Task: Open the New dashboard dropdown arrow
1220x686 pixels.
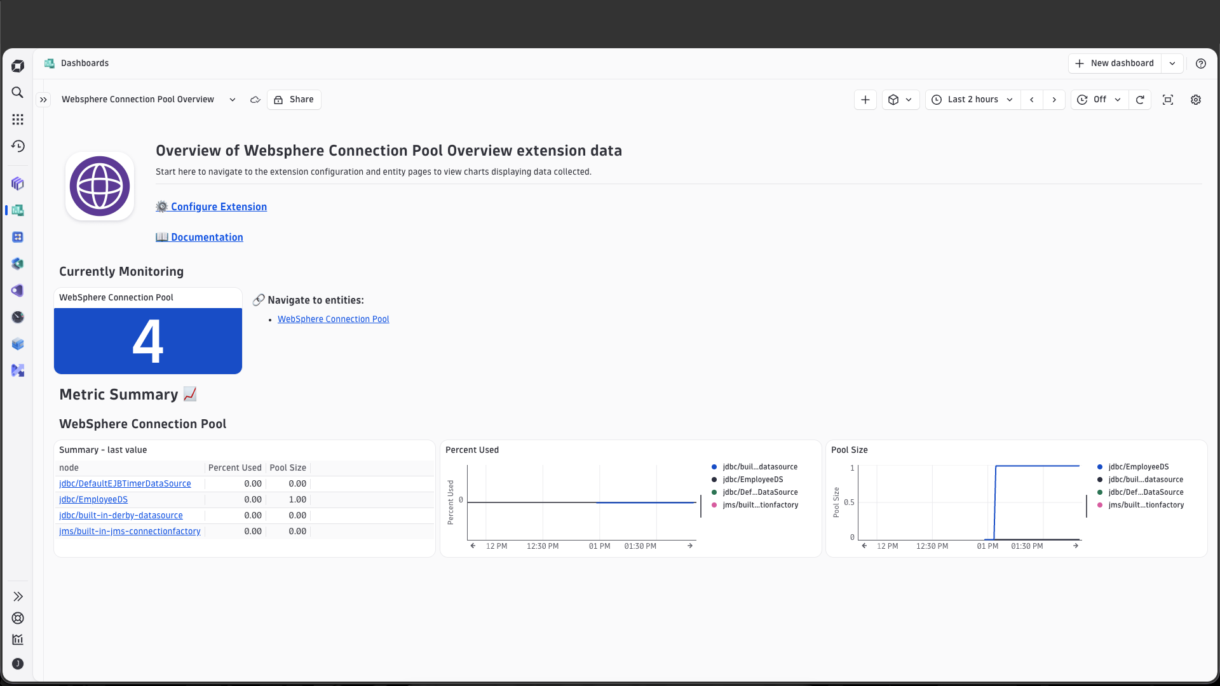Action: pos(1172,64)
